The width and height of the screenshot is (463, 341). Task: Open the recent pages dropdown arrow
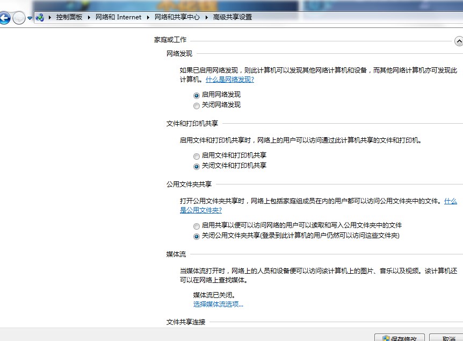pos(30,18)
